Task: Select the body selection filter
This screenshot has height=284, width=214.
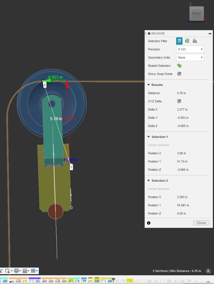Action: click(187, 41)
